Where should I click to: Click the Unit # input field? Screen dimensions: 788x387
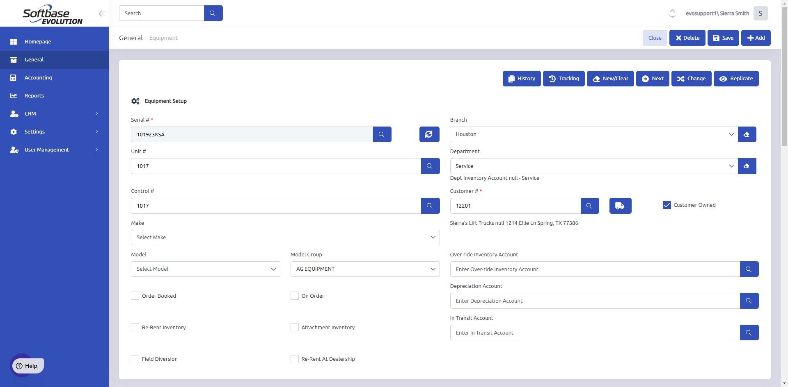(x=276, y=166)
